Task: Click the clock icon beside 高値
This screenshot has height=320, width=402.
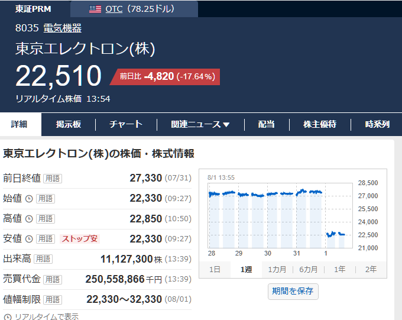Action: (x=29, y=219)
